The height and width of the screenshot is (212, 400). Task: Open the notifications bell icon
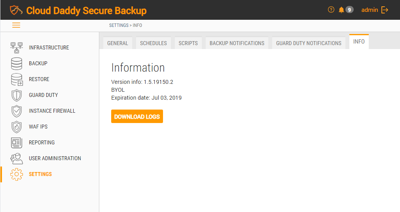tap(341, 10)
